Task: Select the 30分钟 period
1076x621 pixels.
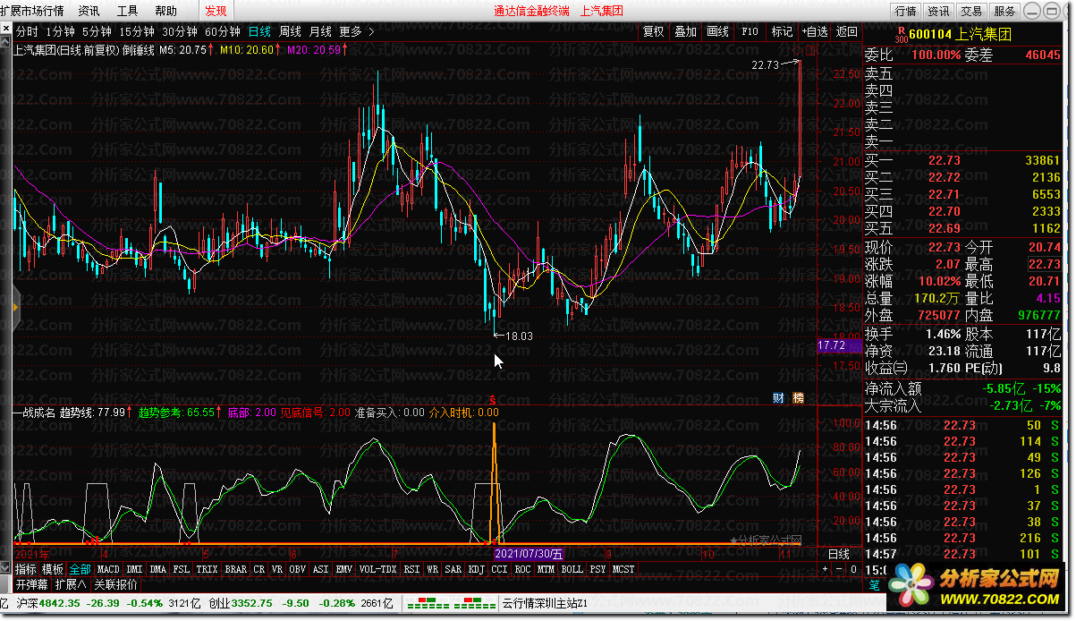Action: tap(179, 31)
